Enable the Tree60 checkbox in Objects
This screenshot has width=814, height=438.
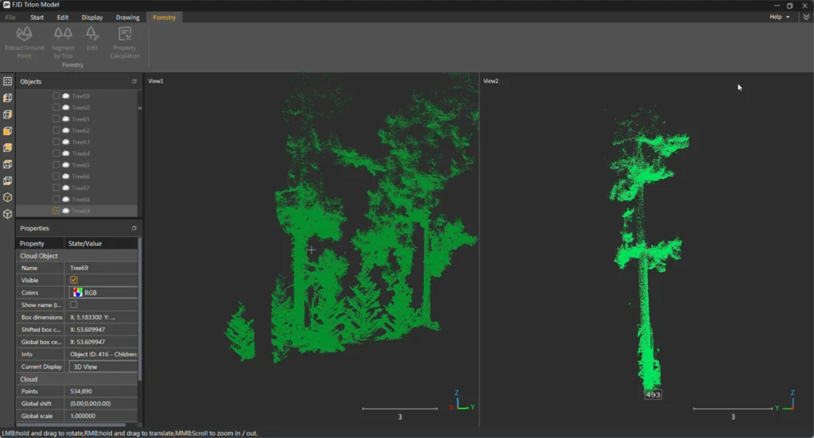[x=56, y=107]
